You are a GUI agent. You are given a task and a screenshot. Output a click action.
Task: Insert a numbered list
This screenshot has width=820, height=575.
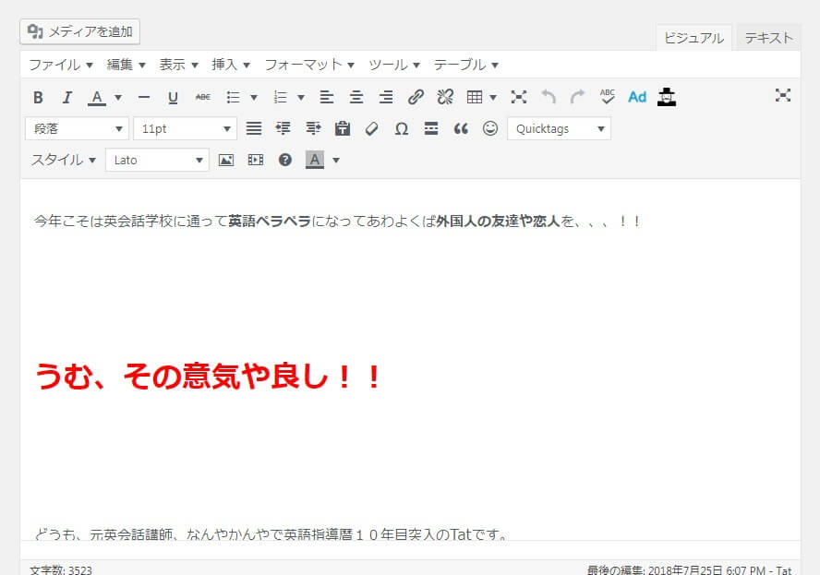point(281,97)
